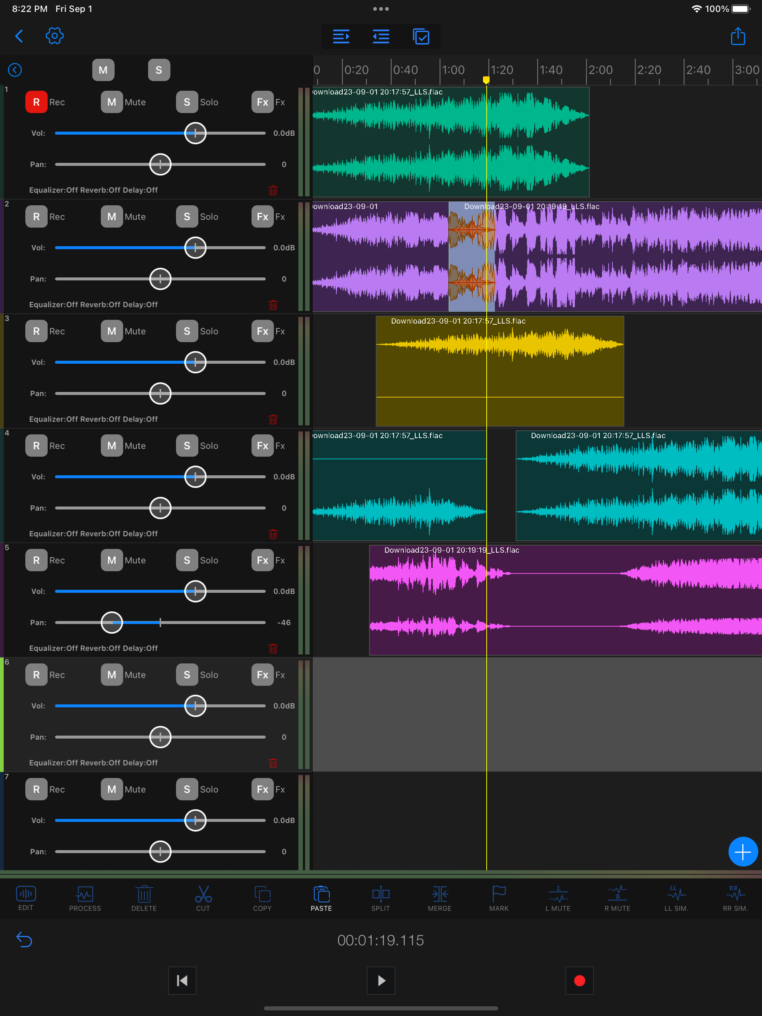Select the magenta clip on track 5
762x1016 pixels.
566,600
